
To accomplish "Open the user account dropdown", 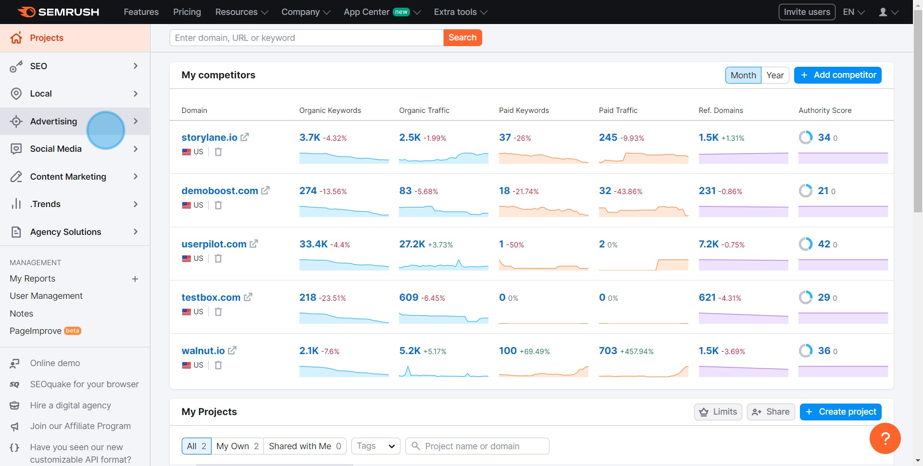I will point(888,12).
